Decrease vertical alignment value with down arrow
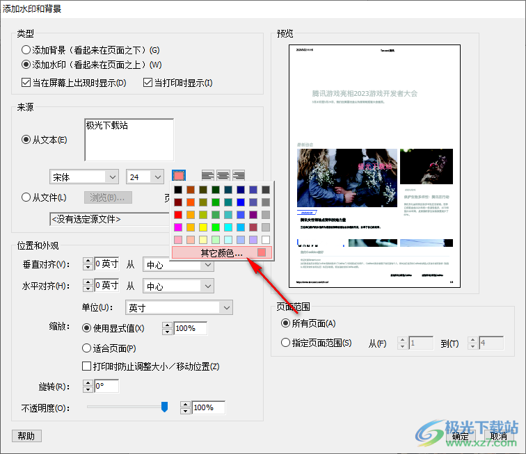 point(88,267)
